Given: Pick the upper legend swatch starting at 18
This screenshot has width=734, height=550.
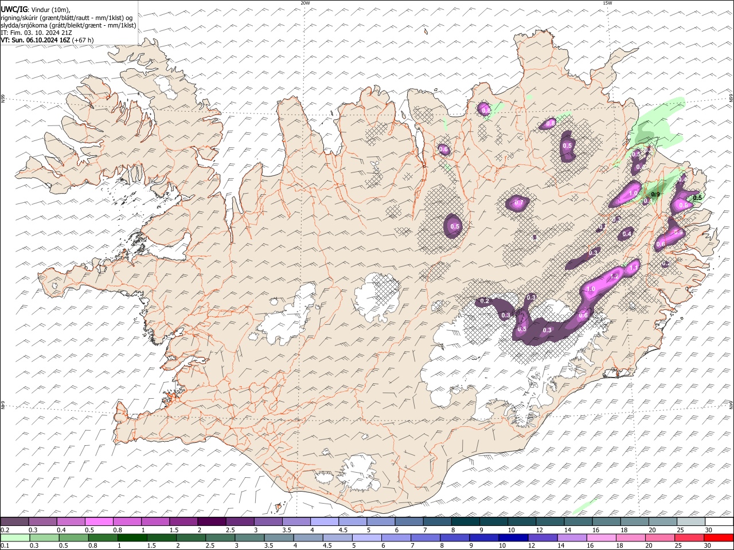Looking at the screenshot, I should (634, 521).
